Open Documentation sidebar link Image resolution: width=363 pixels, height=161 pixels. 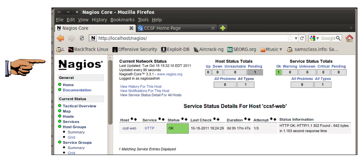click(77, 90)
